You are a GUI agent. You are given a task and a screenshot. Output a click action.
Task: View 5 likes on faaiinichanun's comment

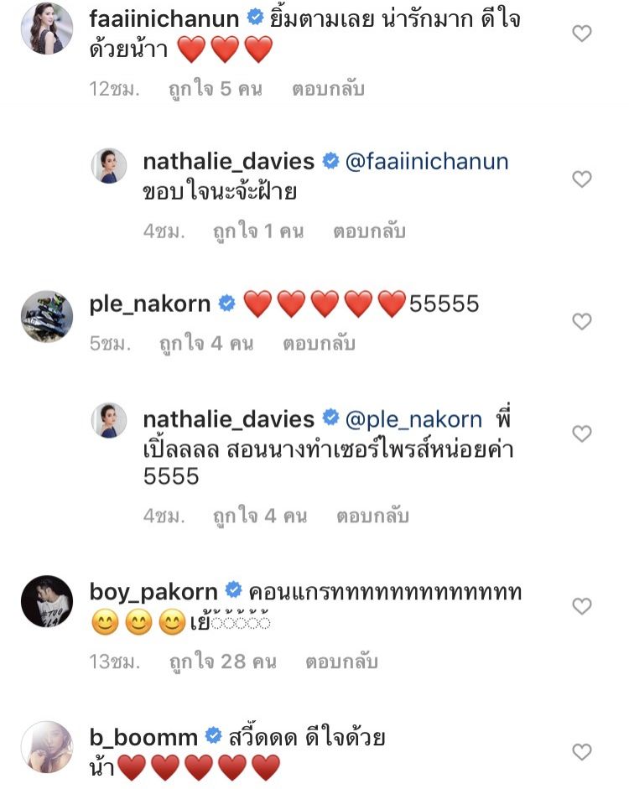pyautogui.click(x=216, y=90)
